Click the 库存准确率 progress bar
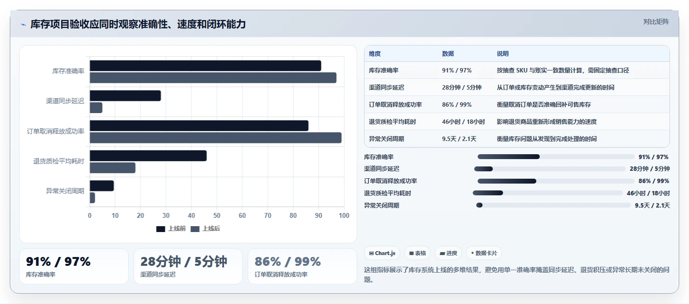This screenshot has width=689, height=304. tap(556, 157)
